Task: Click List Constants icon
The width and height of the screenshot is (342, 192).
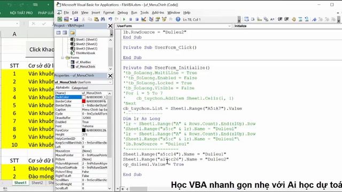Action: (253, 19)
